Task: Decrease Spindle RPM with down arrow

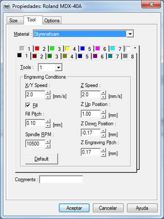Action: (x=48, y=146)
